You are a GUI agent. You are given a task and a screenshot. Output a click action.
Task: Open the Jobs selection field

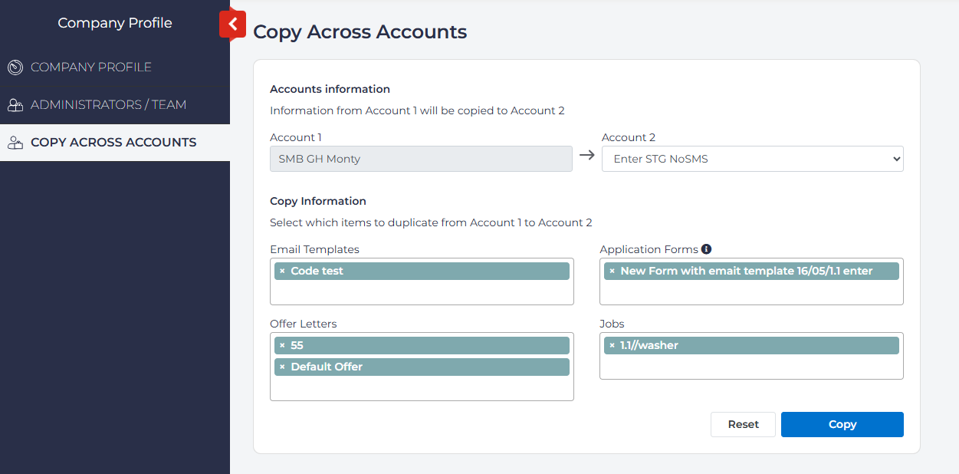click(751, 367)
